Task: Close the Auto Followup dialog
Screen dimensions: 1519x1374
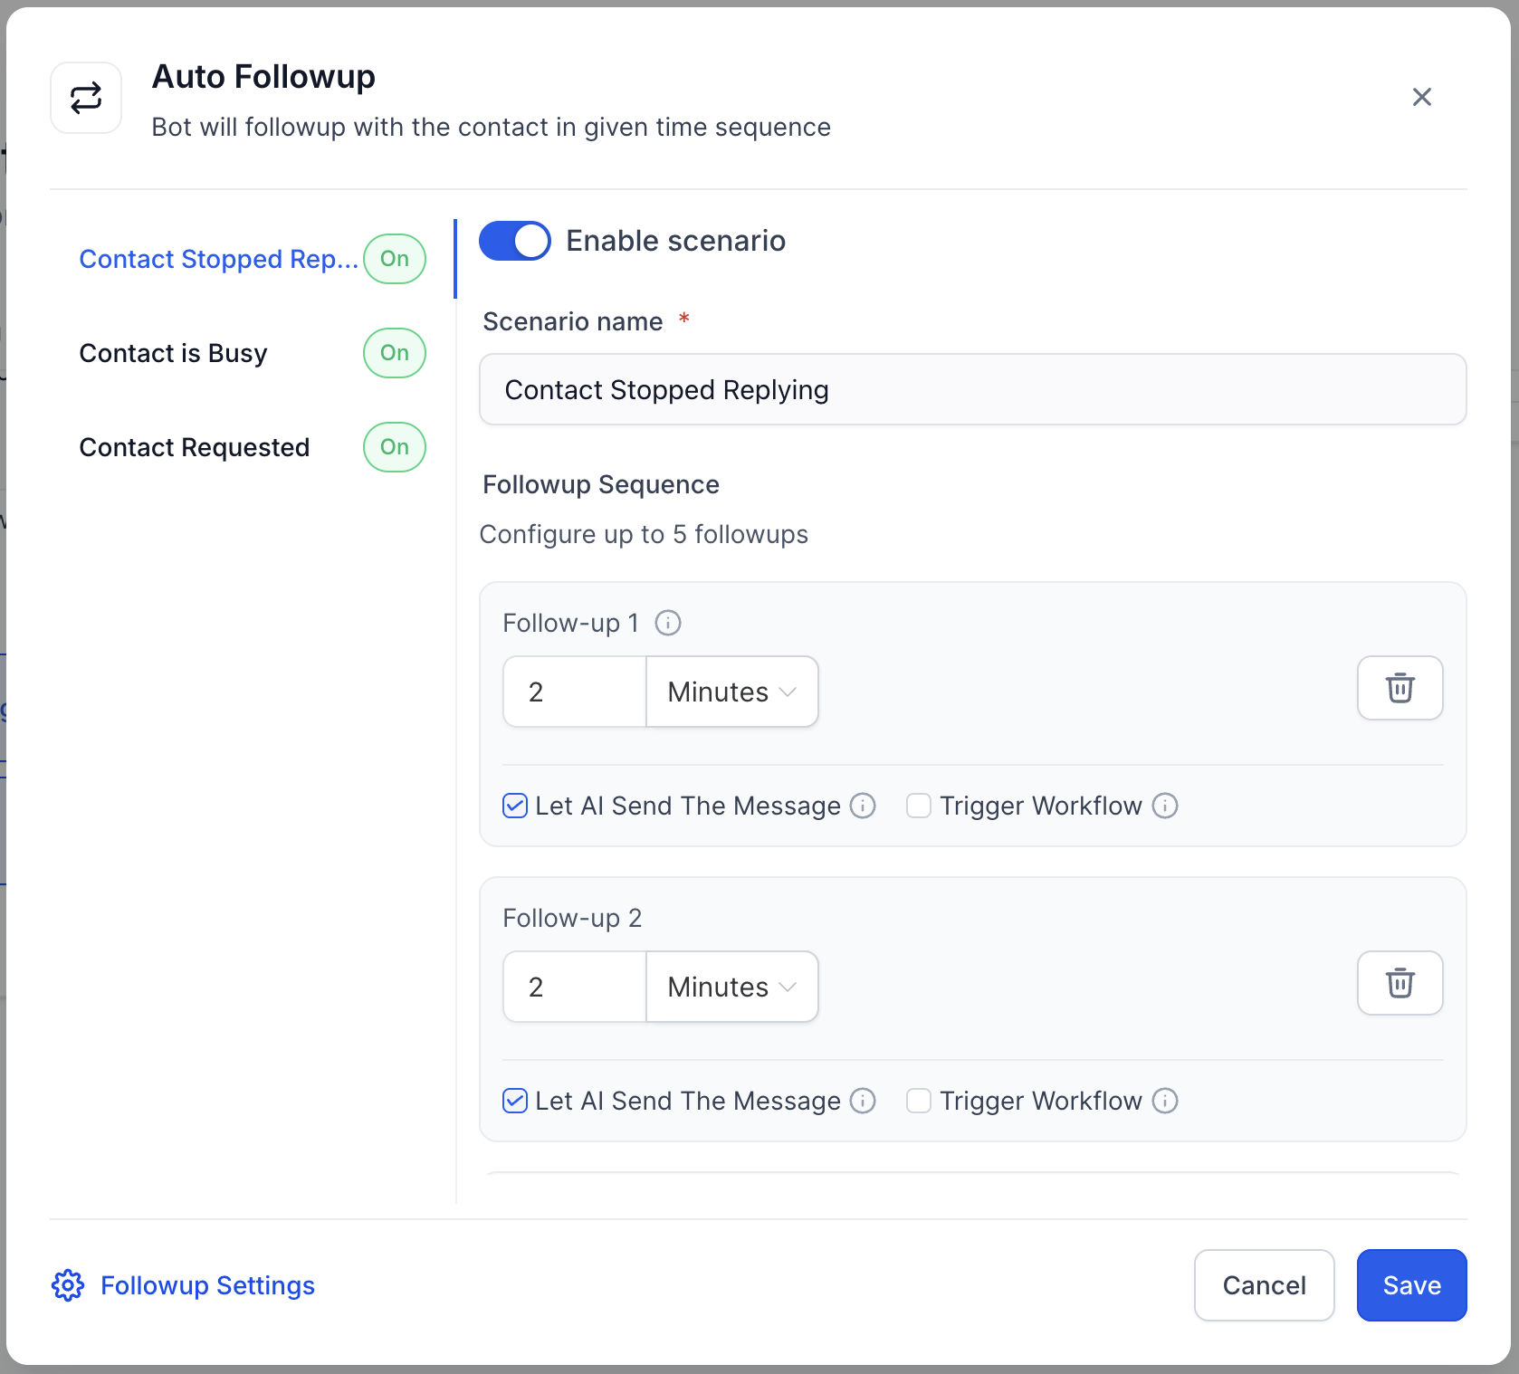Action: (x=1421, y=97)
